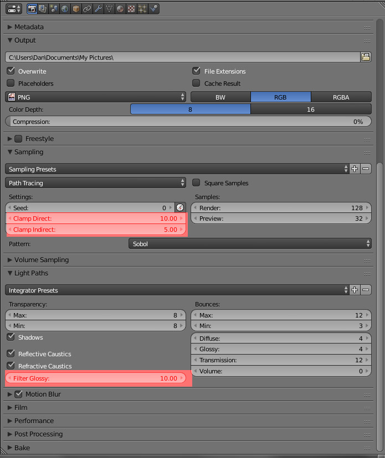Expand the Bake panel
Viewport: 385px width, 458px height.
coord(9,448)
